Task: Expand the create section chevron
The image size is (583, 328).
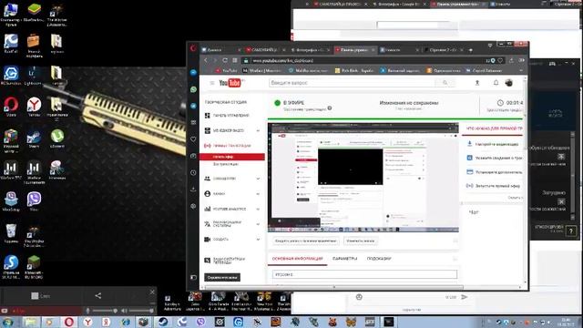Action: (x=258, y=239)
